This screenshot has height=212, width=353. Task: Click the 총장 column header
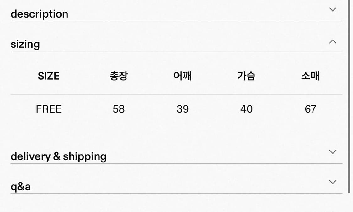[x=119, y=76]
